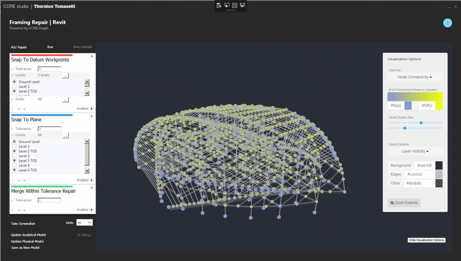Click lower slider handle below Node Display Size
Viewport: 461px width, 261px height.
coord(405,128)
